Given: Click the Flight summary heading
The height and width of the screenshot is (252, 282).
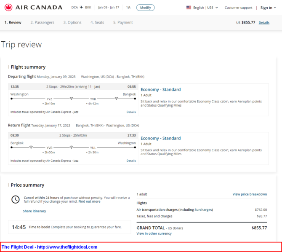Looking at the screenshot, I should [x=28, y=67].
